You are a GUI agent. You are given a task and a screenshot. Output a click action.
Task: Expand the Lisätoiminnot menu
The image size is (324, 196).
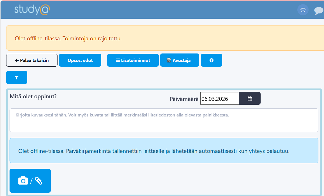(133, 60)
